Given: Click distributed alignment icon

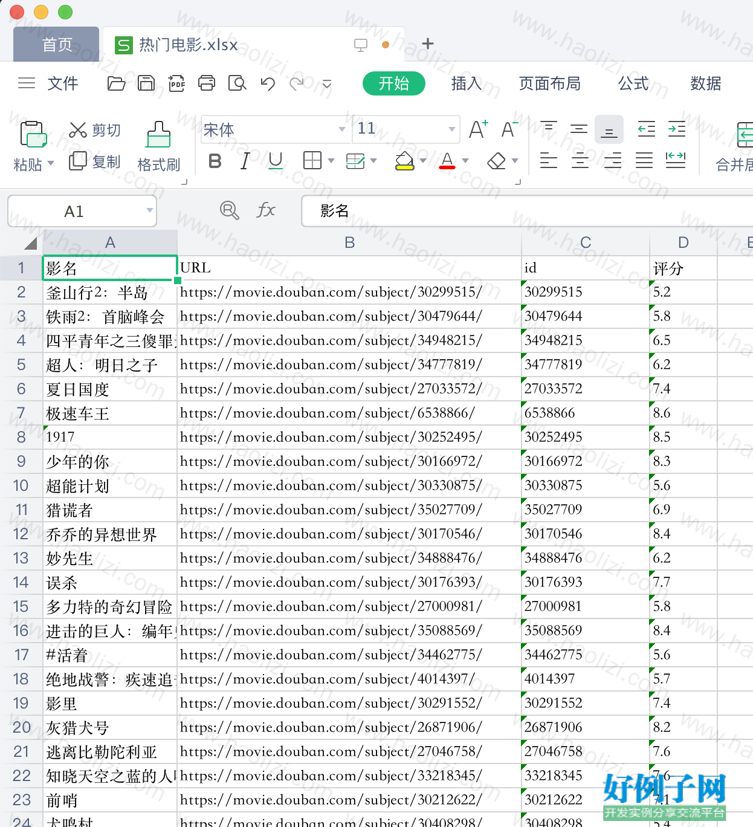Looking at the screenshot, I should pyautogui.click(x=676, y=160).
